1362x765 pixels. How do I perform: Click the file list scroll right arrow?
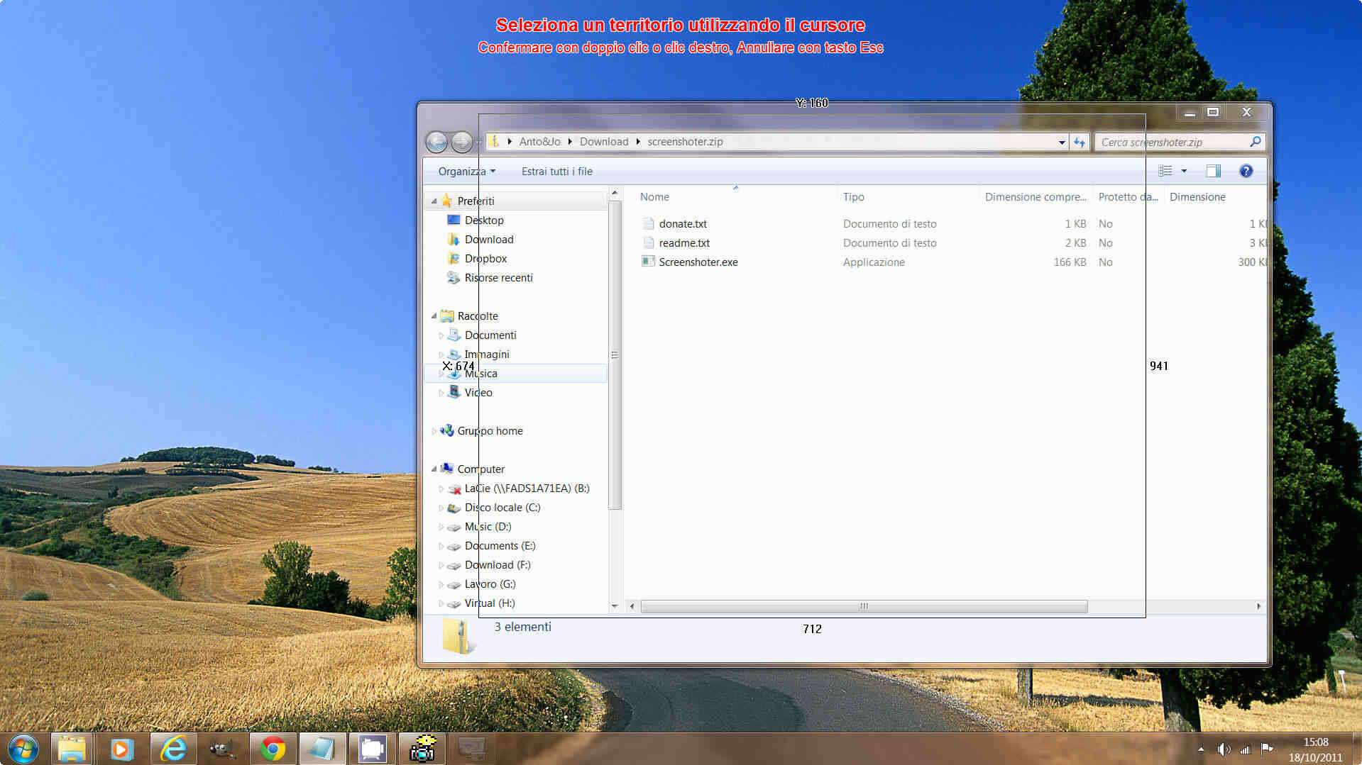[x=1258, y=606]
